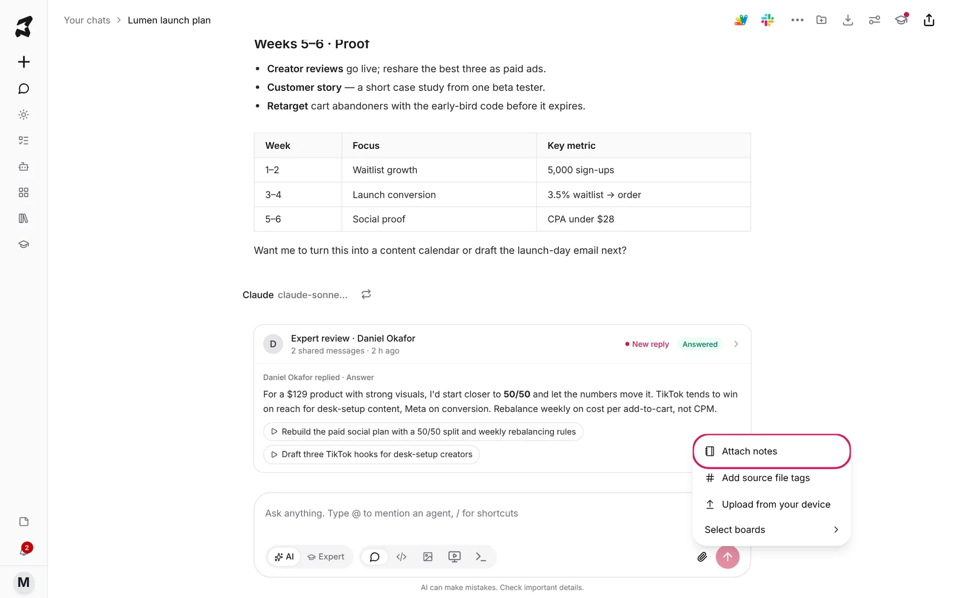
Task: Open the document page icon in sidebar
Action: [x=23, y=521]
